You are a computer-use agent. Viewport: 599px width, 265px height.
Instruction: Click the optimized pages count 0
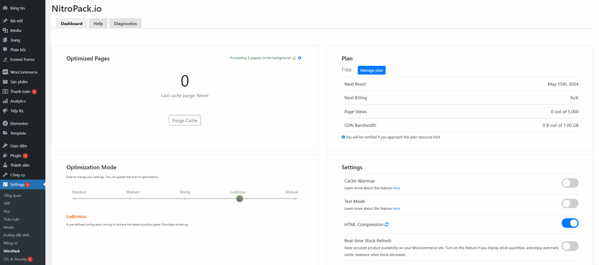click(x=185, y=81)
